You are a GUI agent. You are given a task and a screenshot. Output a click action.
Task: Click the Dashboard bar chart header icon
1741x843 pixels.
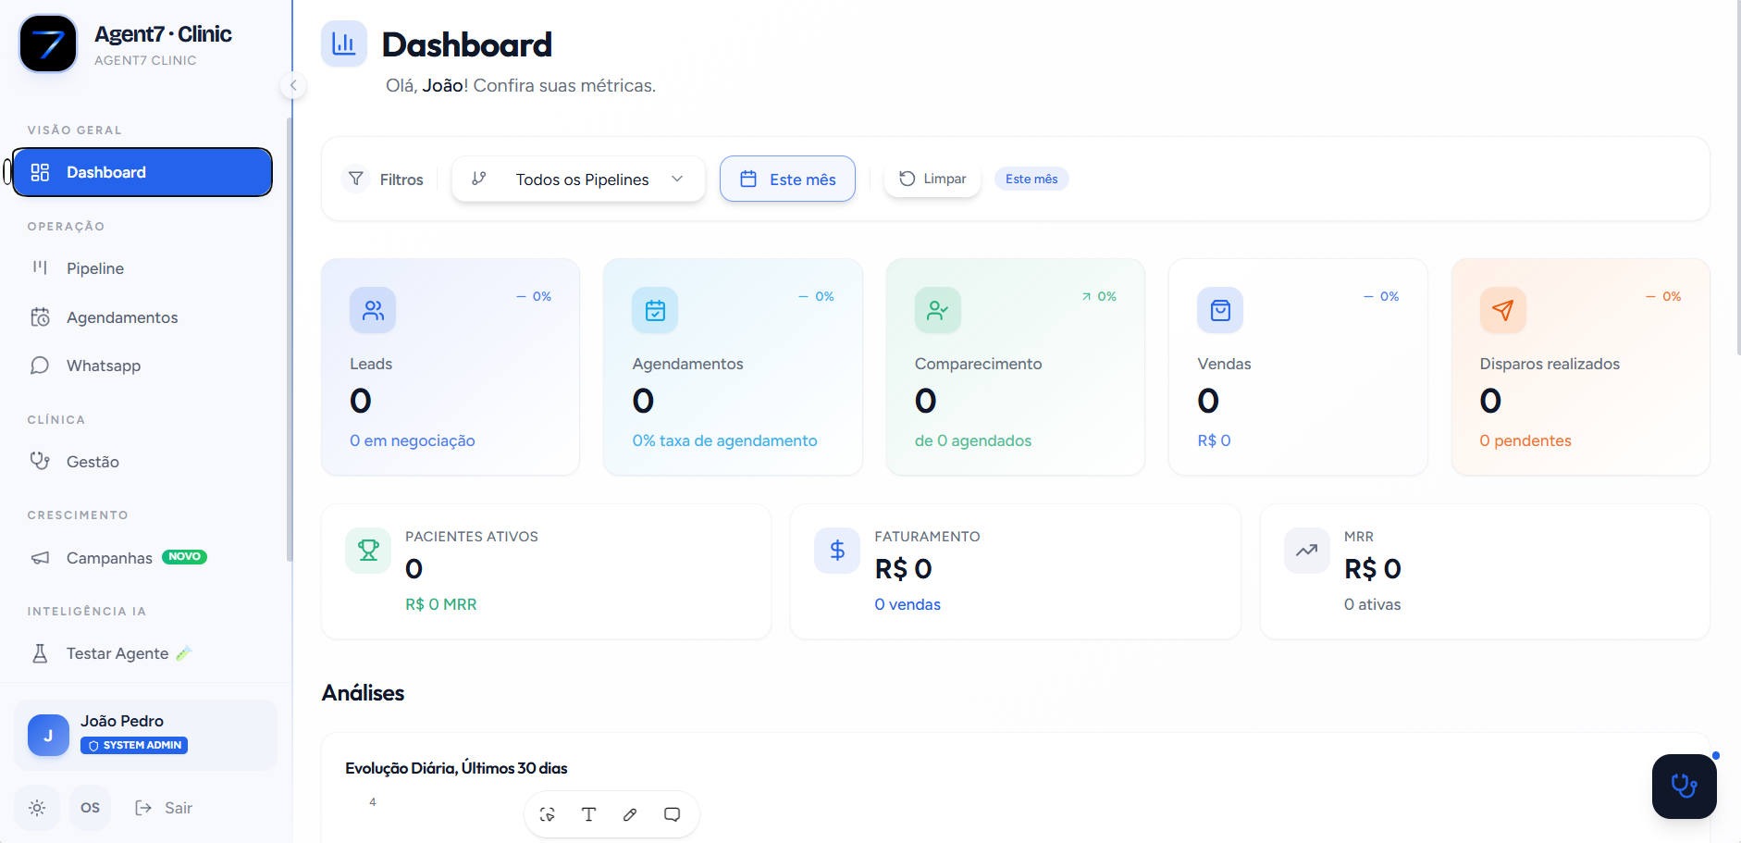(344, 43)
